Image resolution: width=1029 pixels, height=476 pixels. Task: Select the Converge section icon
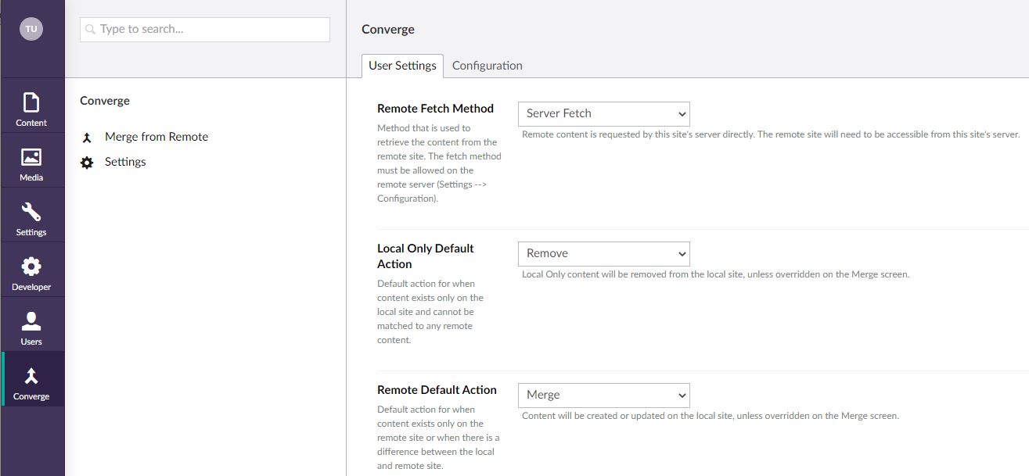tap(31, 376)
